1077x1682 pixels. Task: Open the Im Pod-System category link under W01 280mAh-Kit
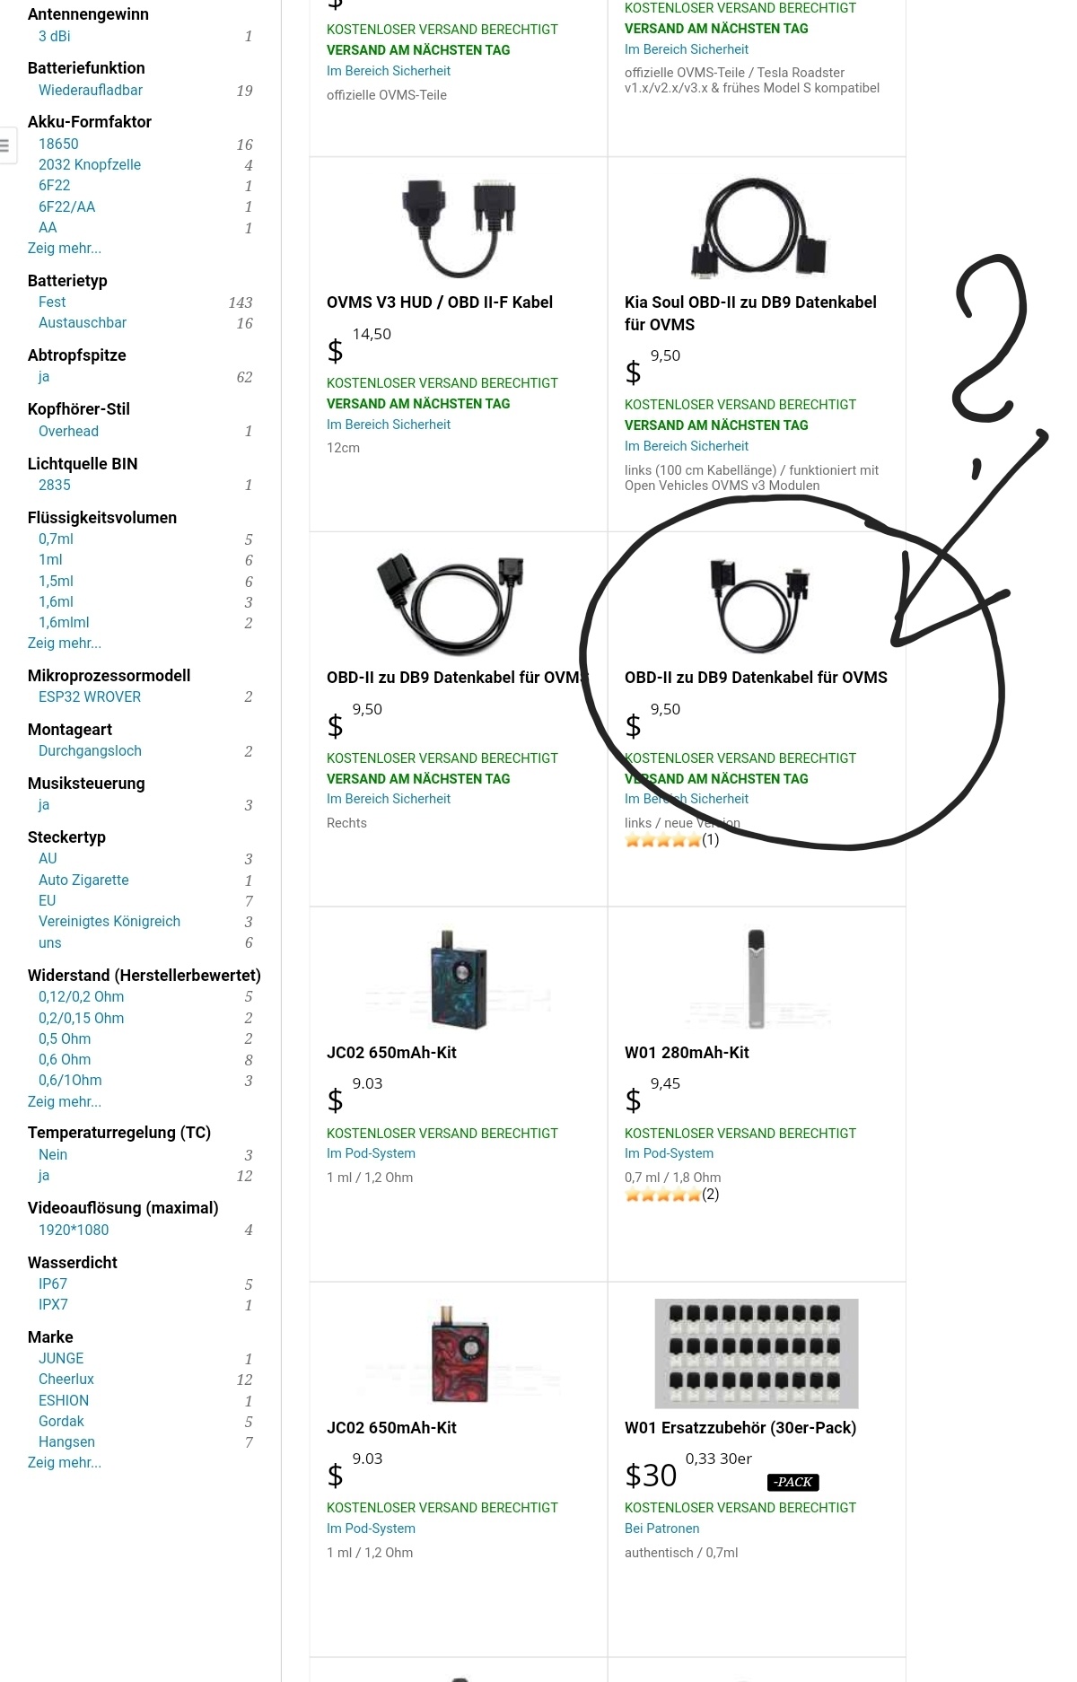tap(669, 1153)
